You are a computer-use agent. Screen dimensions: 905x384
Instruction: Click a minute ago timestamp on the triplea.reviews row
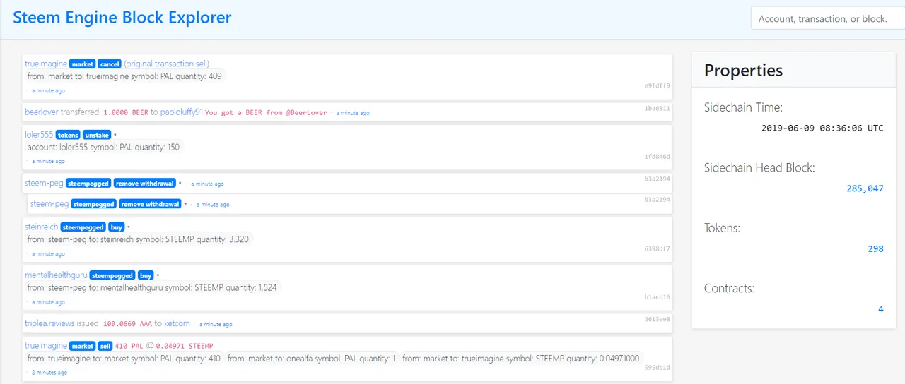(216, 325)
